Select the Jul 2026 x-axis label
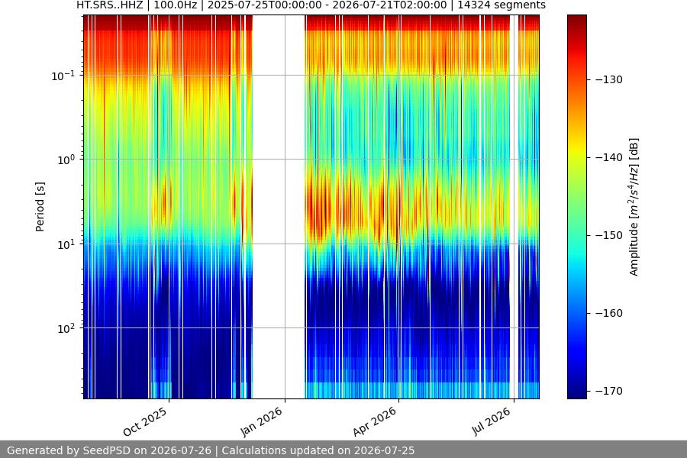687x458 pixels. (491, 421)
